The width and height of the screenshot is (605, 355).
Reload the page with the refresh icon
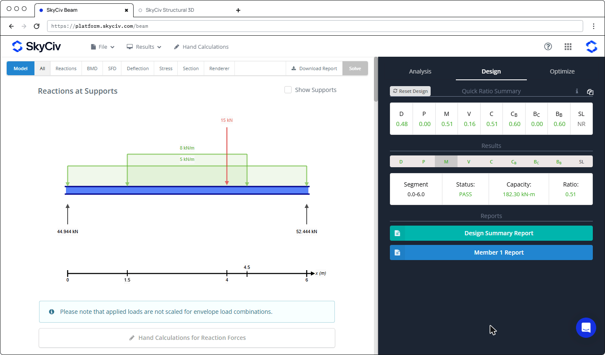[37, 26]
